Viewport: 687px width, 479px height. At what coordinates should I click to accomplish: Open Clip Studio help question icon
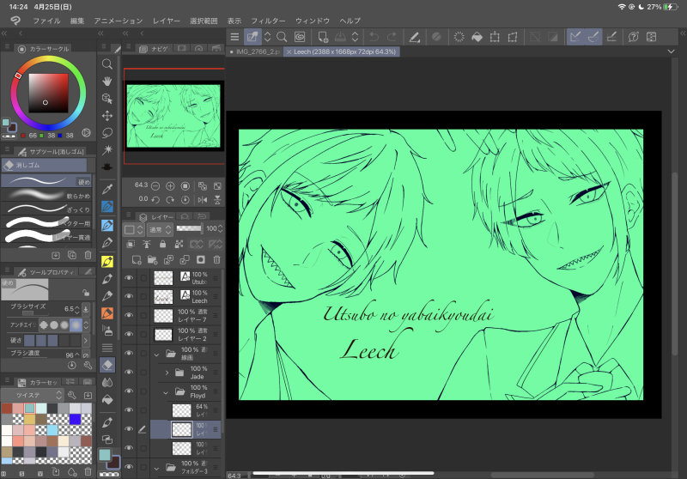point(633,37)
